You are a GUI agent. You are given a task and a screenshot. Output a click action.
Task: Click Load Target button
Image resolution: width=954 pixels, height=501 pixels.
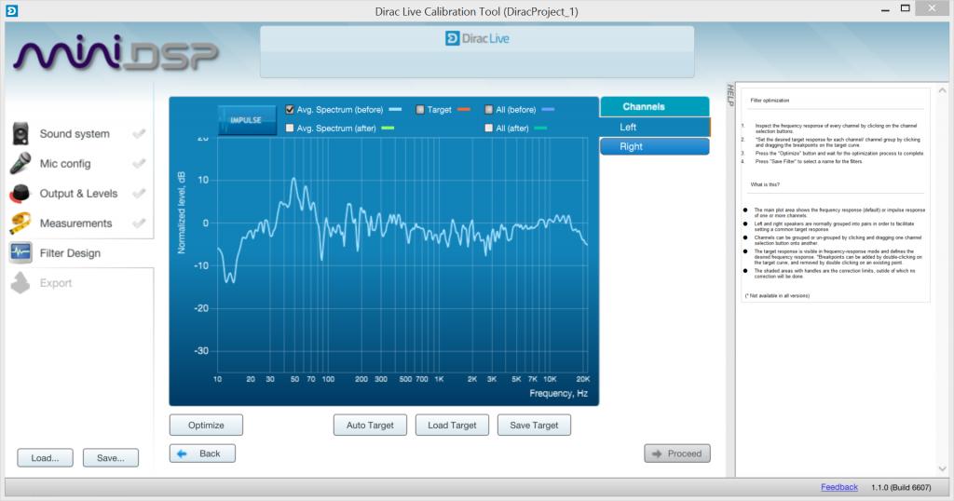(452, 425)
